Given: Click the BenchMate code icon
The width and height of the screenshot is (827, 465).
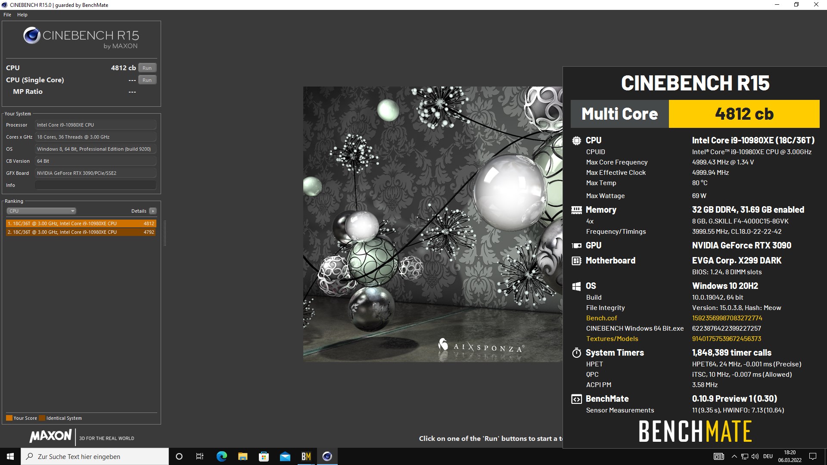Looking at the screenshot, I should pyautogui.click(x=576, y=399).
